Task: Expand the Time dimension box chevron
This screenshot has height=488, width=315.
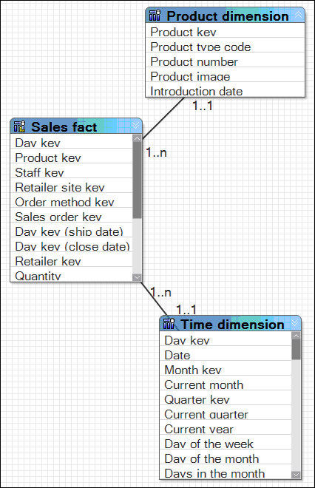Action: point(295,322)
